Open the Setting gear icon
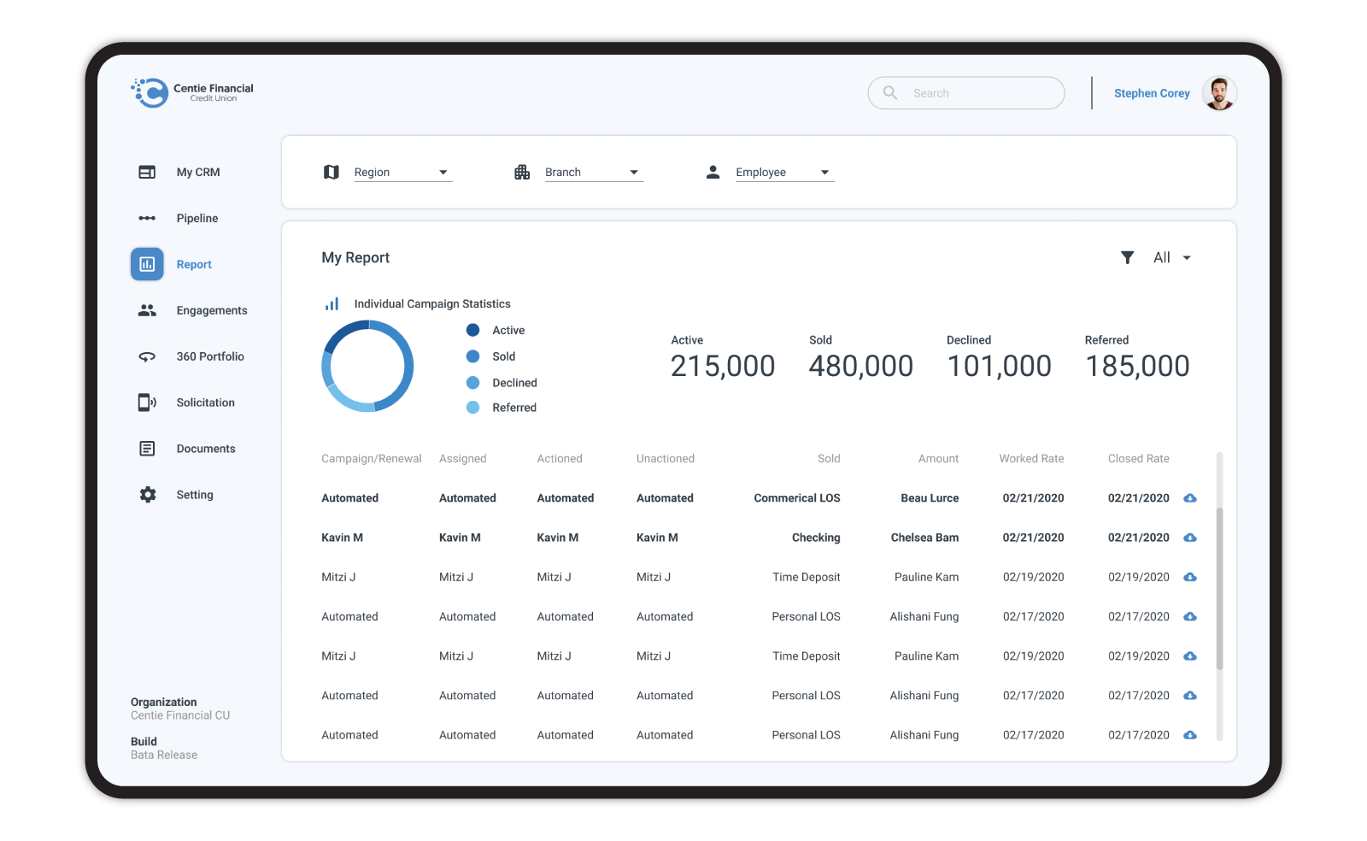The height and width of the screenshot is (841, 1367). [x=148, y=495]
